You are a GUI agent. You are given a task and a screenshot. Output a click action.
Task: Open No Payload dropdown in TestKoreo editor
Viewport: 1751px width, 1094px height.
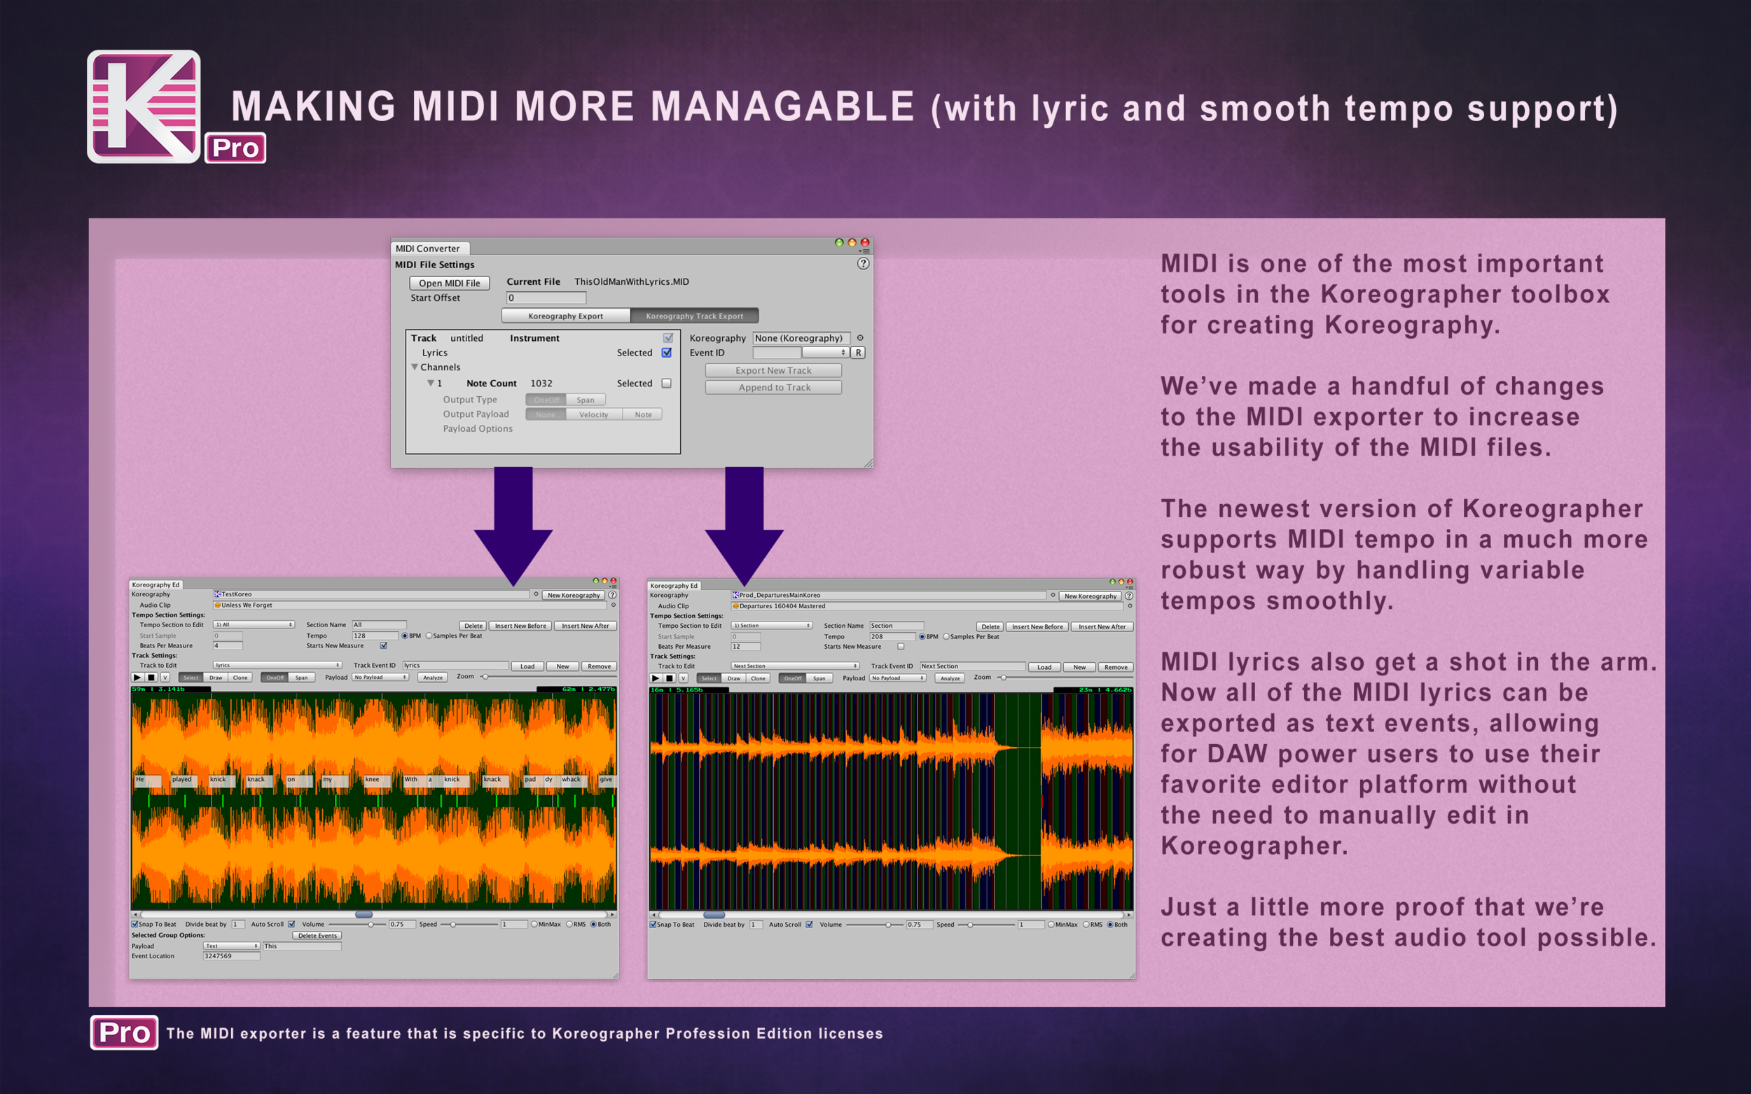point(381,678)
